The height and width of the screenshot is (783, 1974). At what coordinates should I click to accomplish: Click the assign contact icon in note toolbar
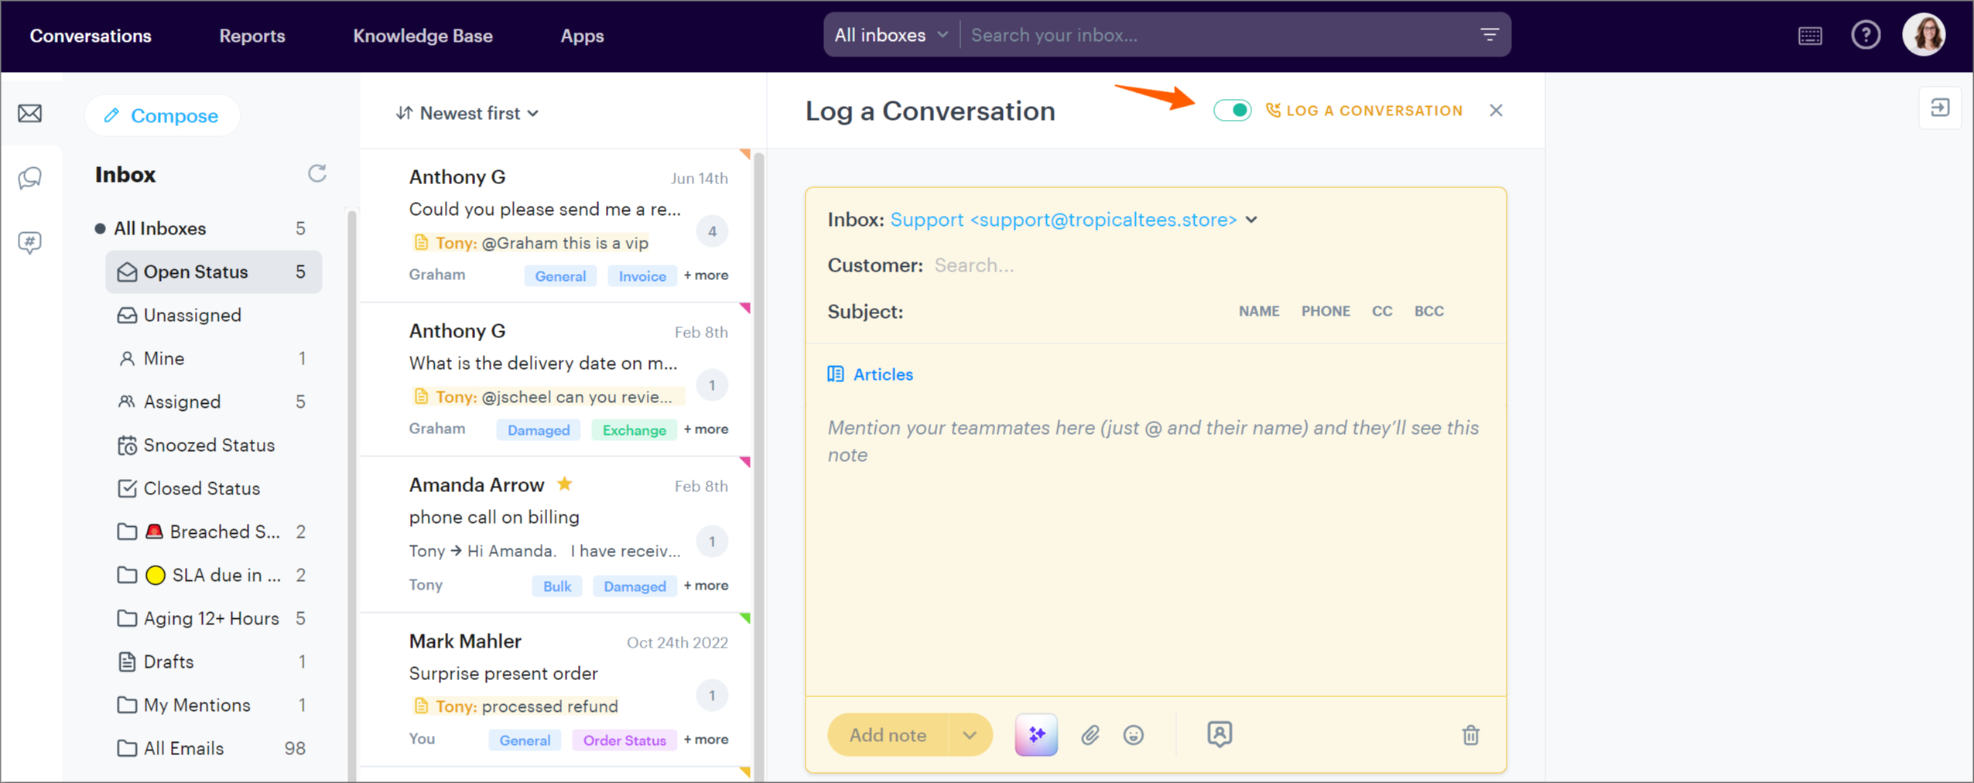1219,733
